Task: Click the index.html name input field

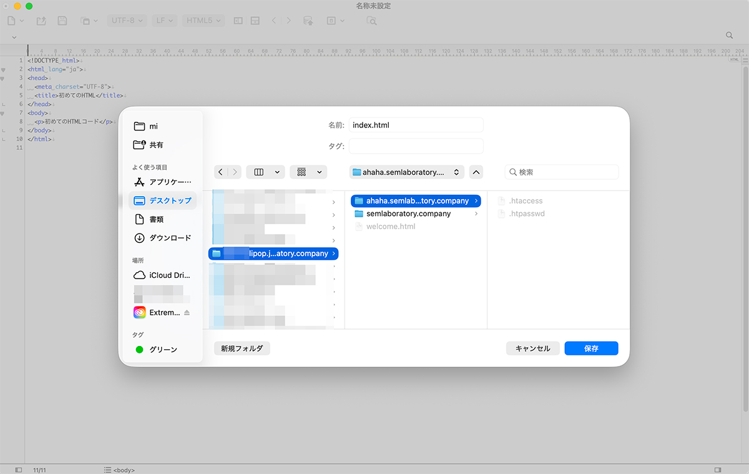Action: pyautogui.click(x=416, y=125)
